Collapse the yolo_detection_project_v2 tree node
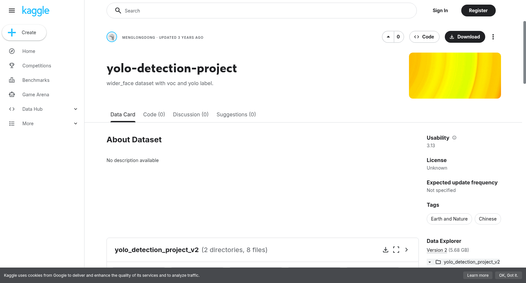This screenshot has height=283, width=526. tap(430, 262)
